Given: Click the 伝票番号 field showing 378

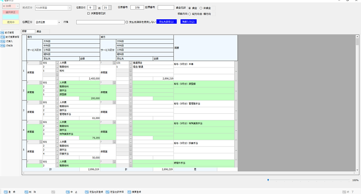Looking at the screenshot, I should tap(137, 8).
